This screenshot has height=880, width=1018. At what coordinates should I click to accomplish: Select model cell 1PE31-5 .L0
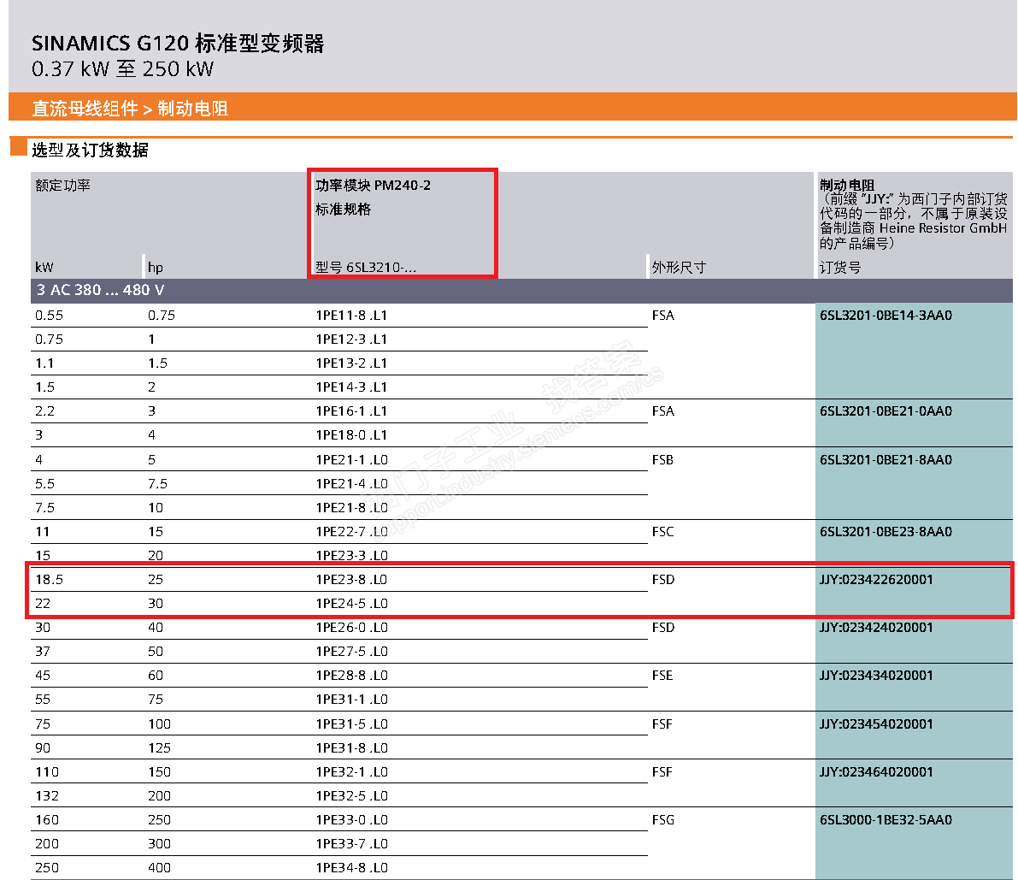click(351, 724)
